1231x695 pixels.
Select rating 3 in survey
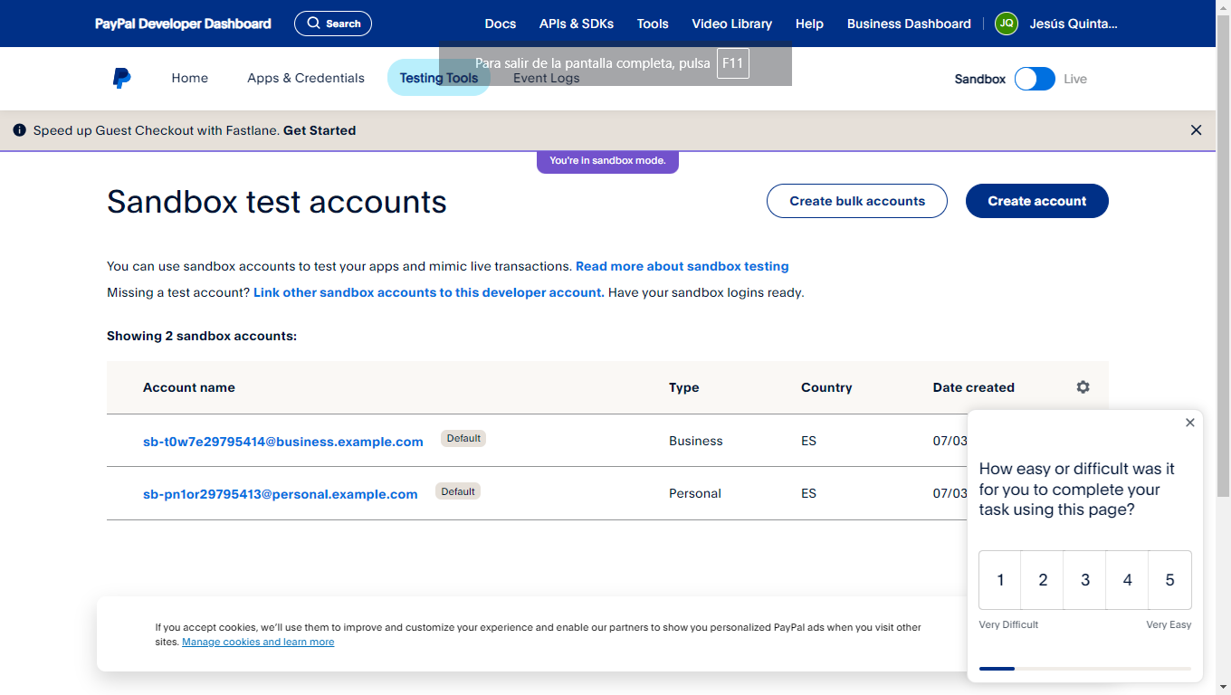pos(1085,580)
